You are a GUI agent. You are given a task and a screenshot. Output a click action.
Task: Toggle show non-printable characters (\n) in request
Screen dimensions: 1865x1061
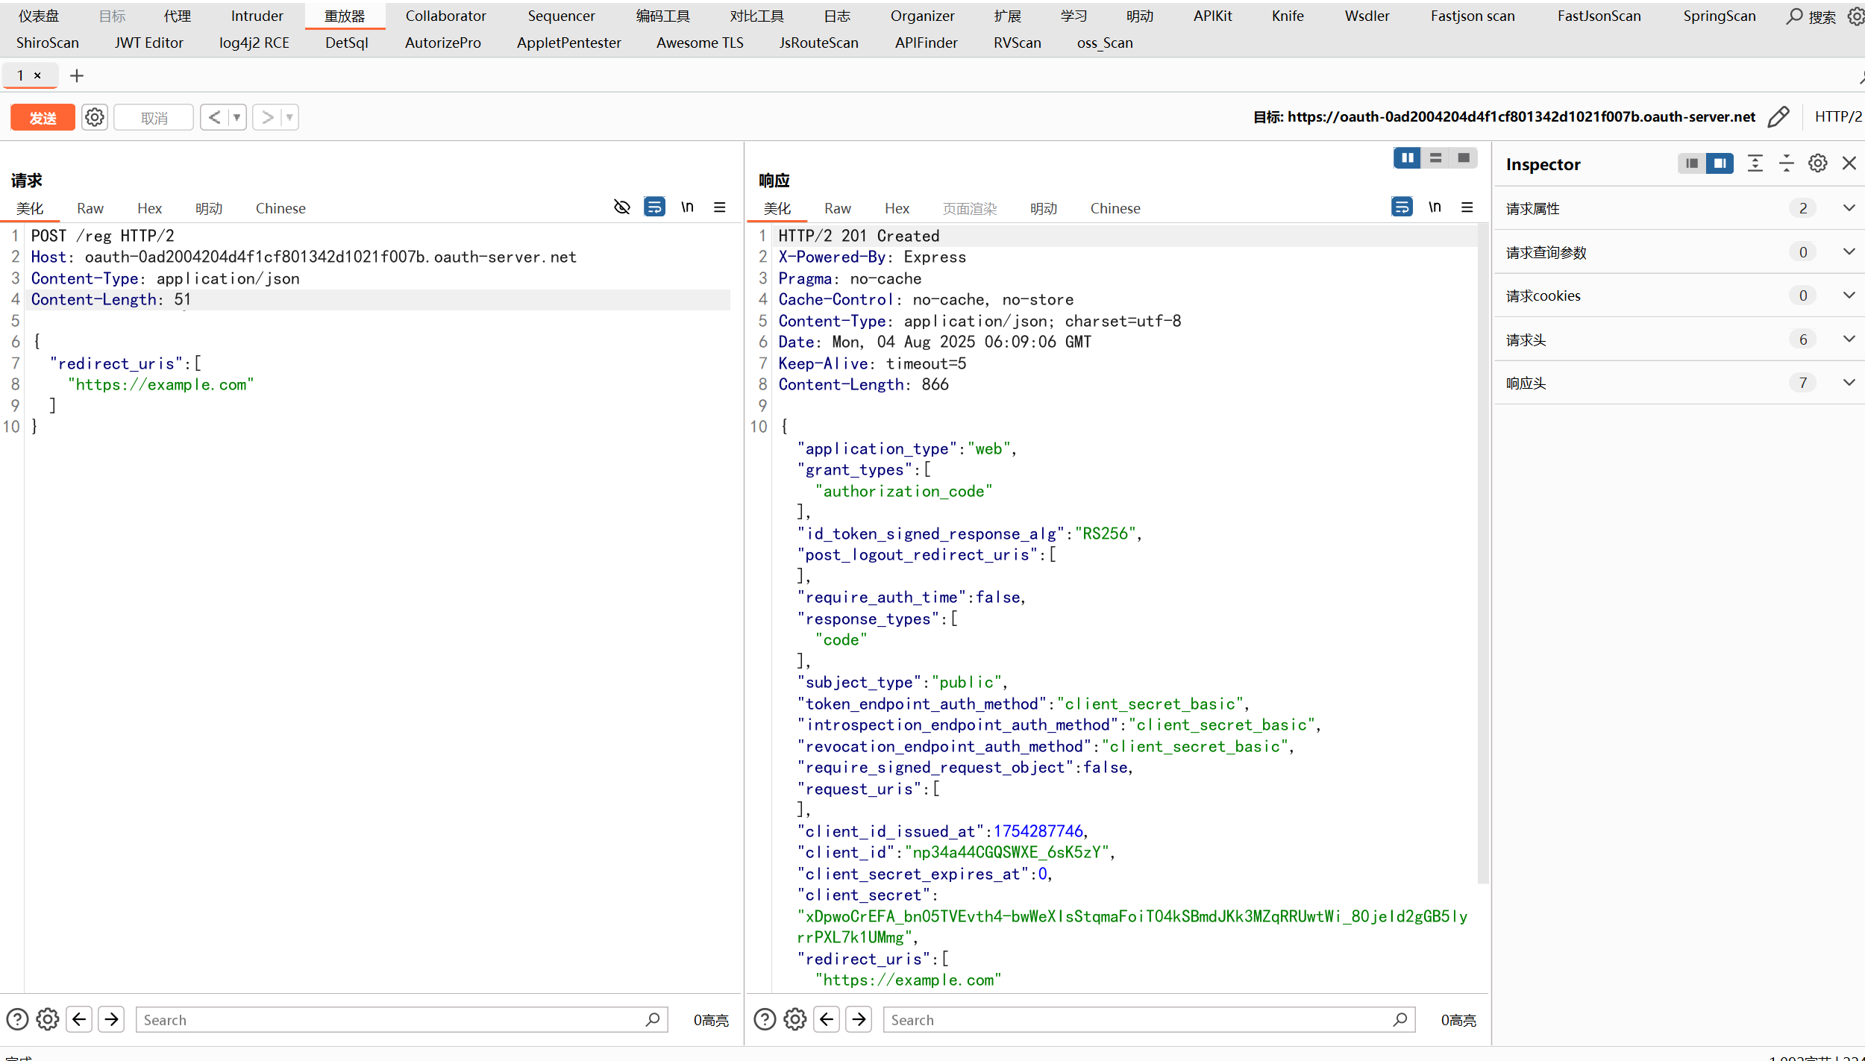pos(687,207)
